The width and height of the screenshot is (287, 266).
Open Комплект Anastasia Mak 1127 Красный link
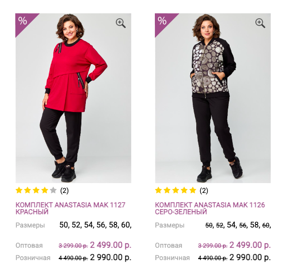pyautogui.click(x=71, y=208)
